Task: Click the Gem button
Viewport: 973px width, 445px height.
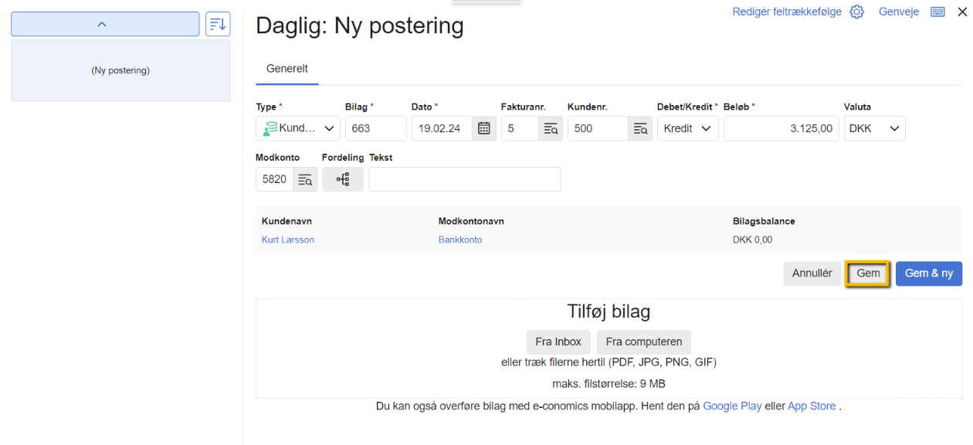Action: (867, 273)
